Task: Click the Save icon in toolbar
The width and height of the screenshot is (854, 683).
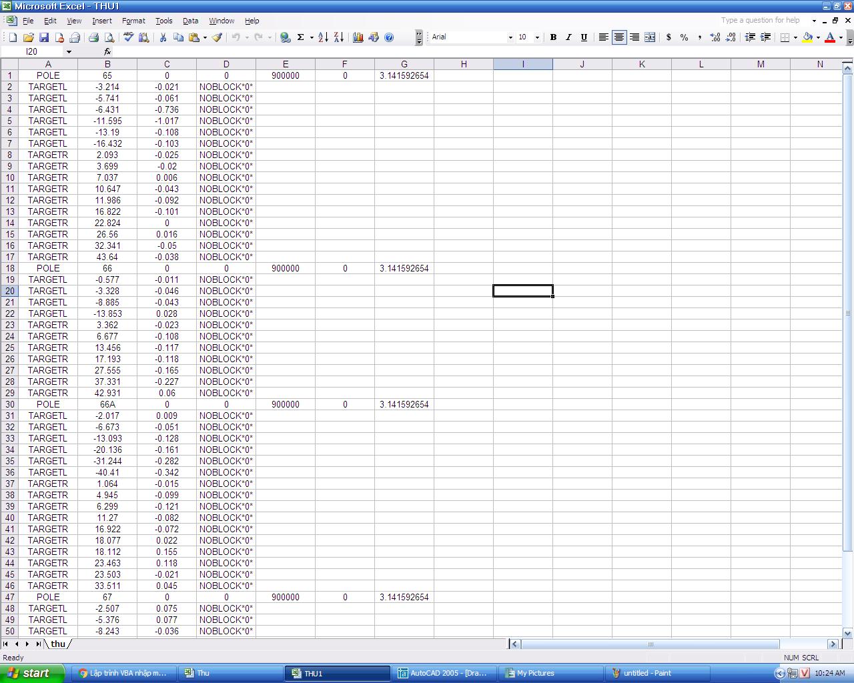Action: pos(44,37)
